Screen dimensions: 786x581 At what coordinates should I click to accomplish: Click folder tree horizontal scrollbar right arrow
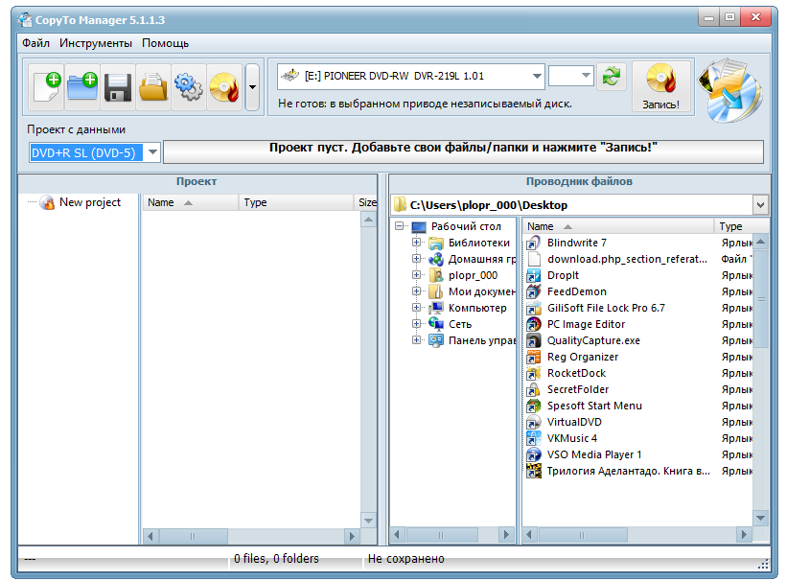[506, 535]
